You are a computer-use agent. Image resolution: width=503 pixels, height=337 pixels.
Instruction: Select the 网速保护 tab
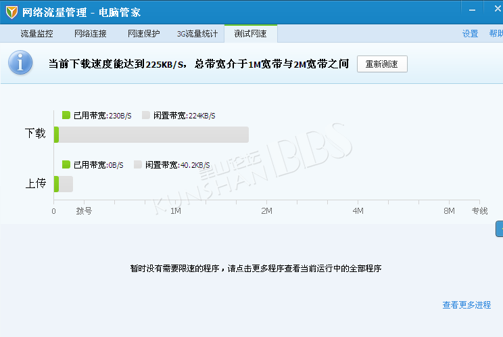coord(144,34)
